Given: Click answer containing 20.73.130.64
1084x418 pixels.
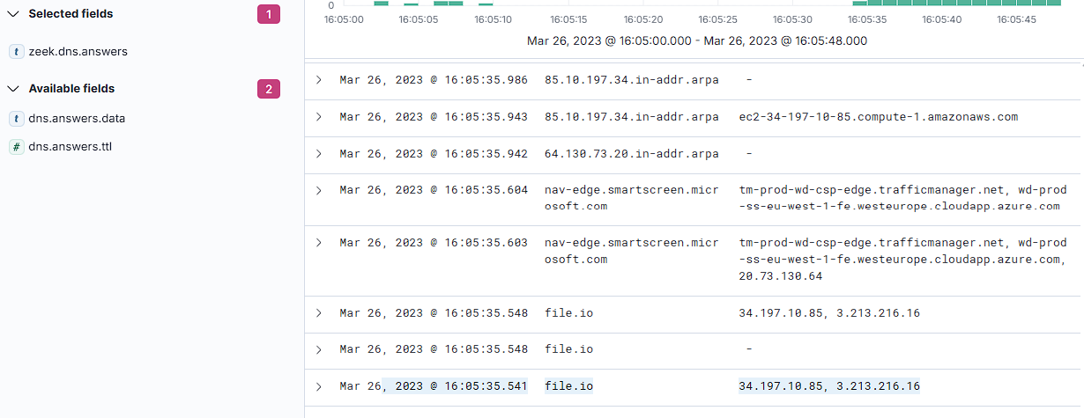Looking at the screenshot, I should point(902,260).
